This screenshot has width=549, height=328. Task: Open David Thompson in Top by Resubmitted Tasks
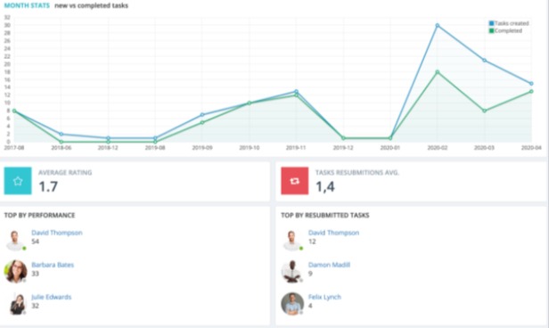333,233
